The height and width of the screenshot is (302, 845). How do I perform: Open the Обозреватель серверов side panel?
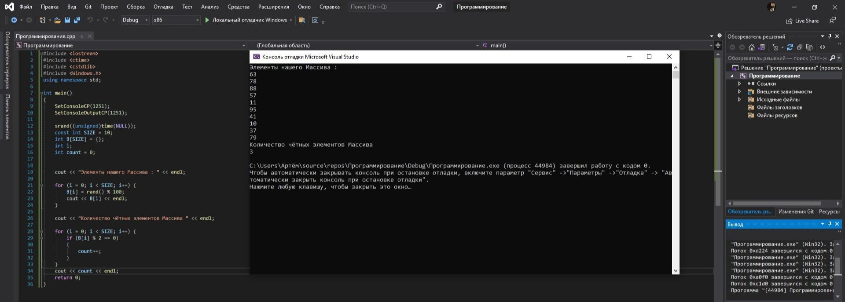click(x=7, y=60)
